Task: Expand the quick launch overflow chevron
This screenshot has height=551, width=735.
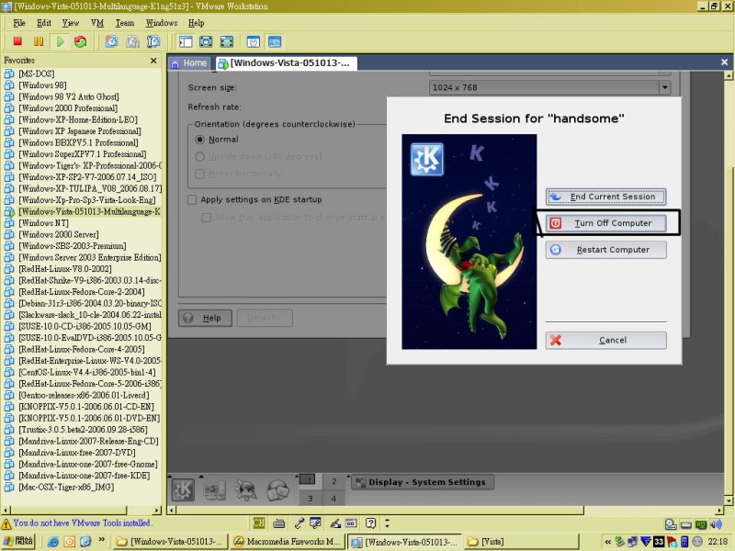Action: pyautogui.click(x=101, y=540)
